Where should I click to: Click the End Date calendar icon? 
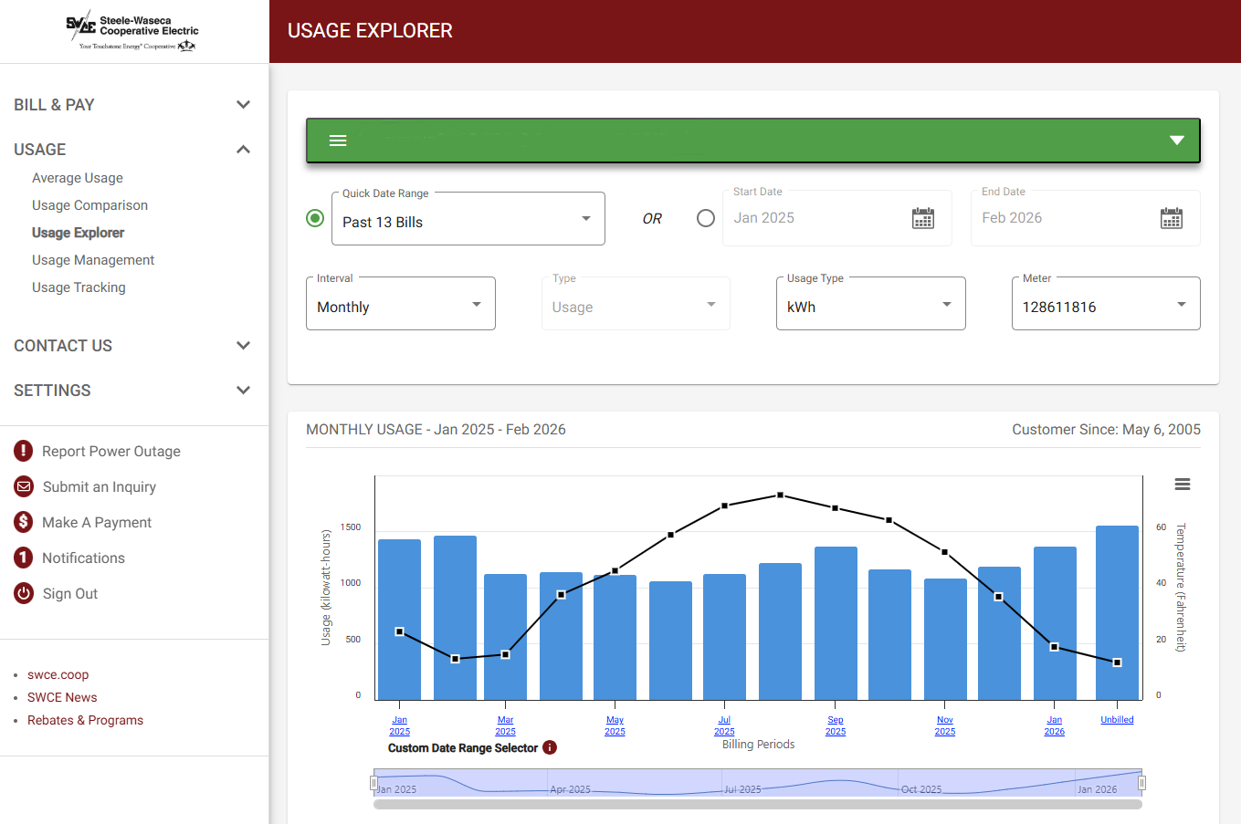tap(1172, 218)
